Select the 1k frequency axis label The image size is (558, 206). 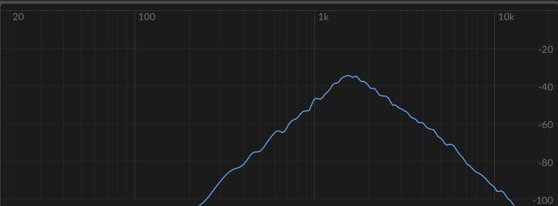(324, 17)
